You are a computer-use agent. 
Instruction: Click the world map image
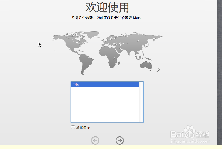coord(107,53)
